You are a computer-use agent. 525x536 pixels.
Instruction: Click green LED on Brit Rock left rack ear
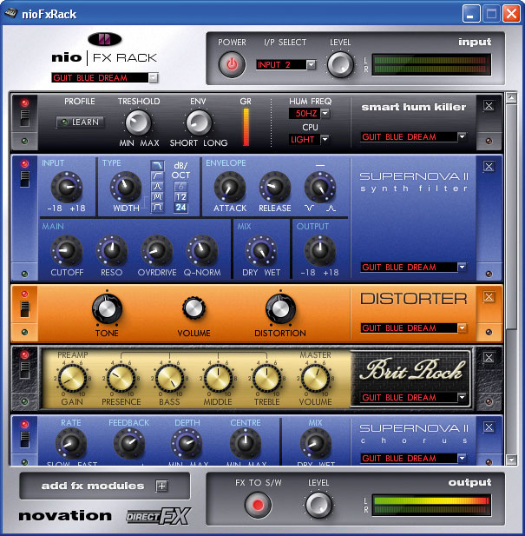(24, 401)
